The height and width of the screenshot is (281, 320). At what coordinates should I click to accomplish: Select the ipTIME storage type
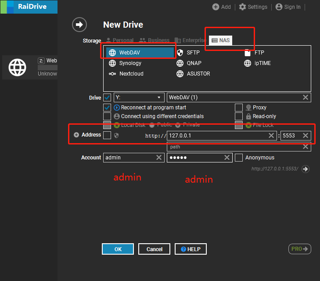(x=257, y=63)
